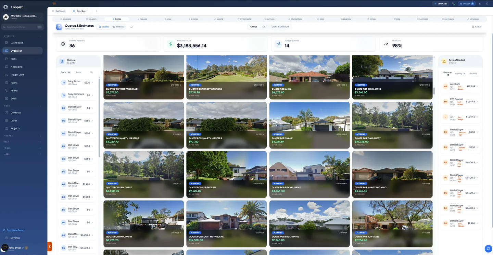Select the Audits tab in Quotes panel

pyautogui.click(x=78, y=72)
